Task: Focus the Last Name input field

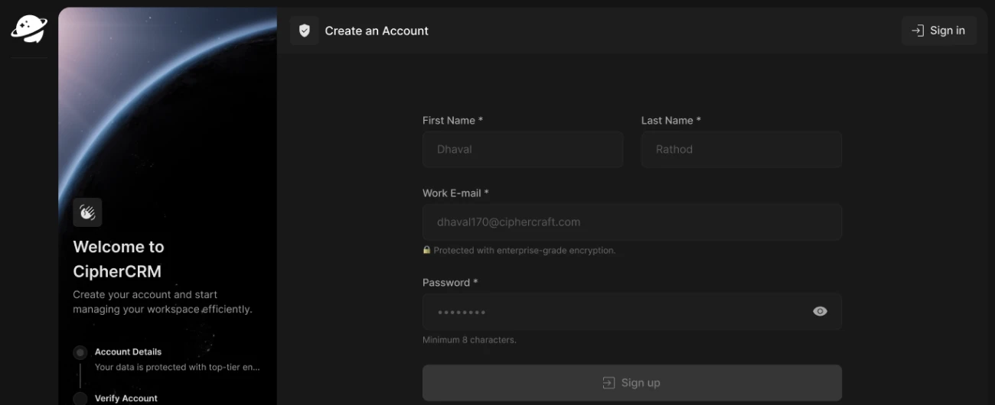Action: tap(742, 150)
